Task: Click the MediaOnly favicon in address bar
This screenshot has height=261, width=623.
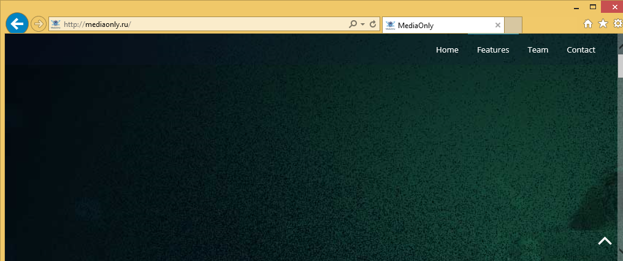Action: point(56,24)
